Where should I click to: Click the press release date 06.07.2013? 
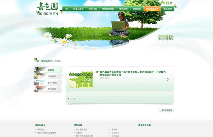pyautogui.click(x=105, y=78)
